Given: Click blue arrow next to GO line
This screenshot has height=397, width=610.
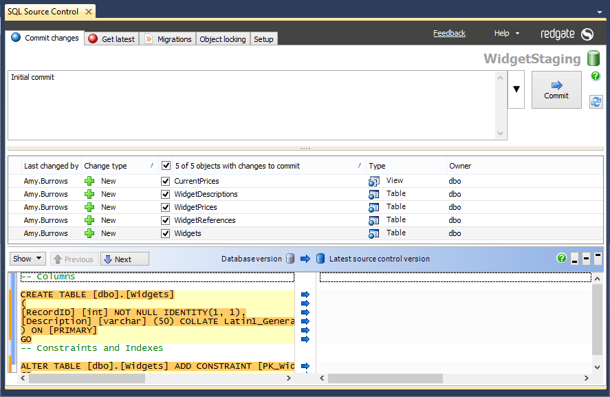Looking at the screenshot, I should point(305,339).
